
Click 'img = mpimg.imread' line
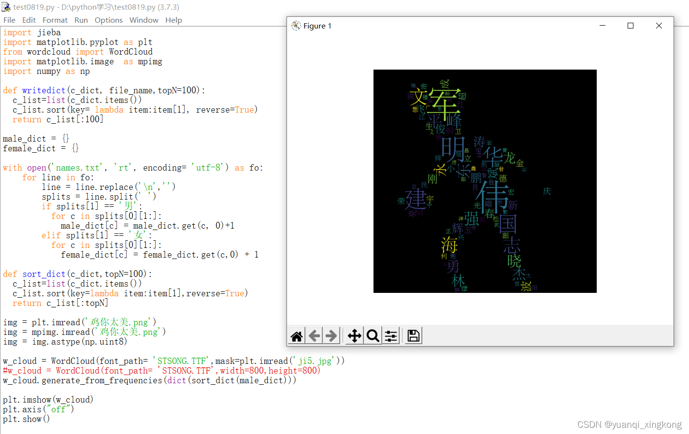pos(85,332)
